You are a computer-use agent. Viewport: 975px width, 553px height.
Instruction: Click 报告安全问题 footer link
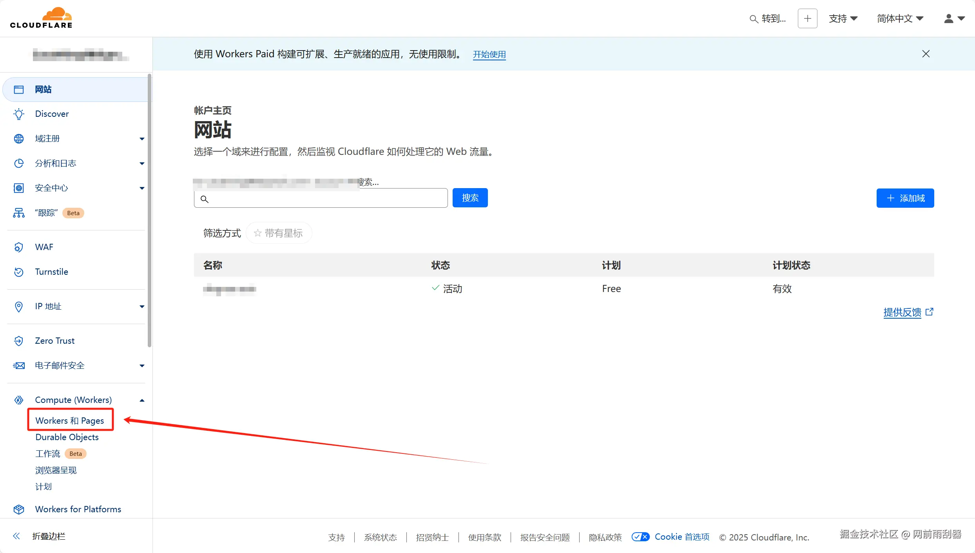point(545,537)
